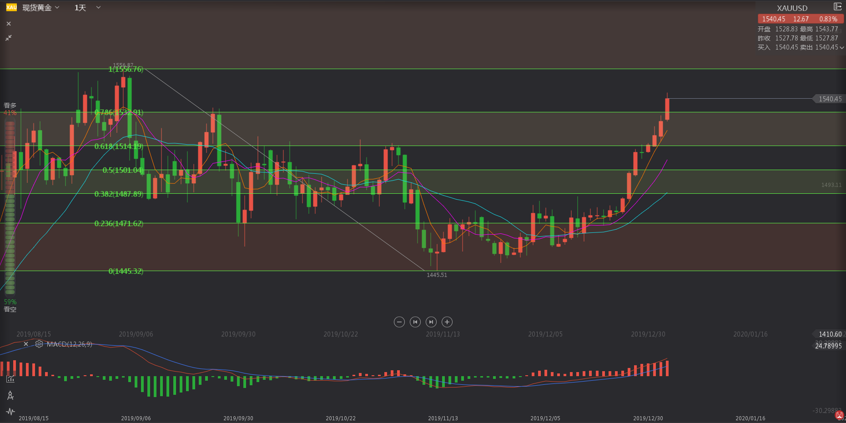846x423 pixels.
Task: Click the yellow XAU symbol badge
Action: point(11,7)
